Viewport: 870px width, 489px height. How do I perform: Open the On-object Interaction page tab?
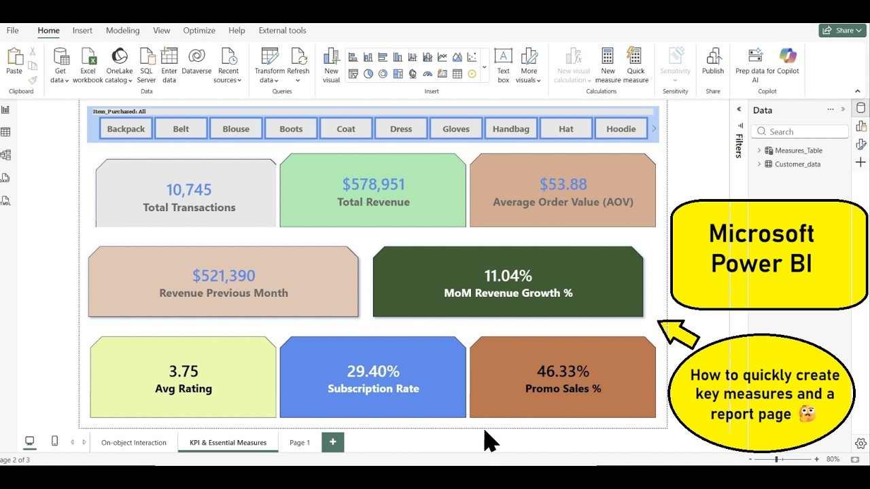click(x=134, y=442)
